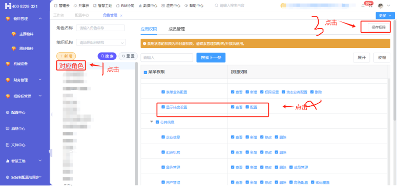Open 应用中心 in the top navigation
Image resolution: width=397 pixels, height=186 pixels.
pyautogui.click(x=171, y=6)
